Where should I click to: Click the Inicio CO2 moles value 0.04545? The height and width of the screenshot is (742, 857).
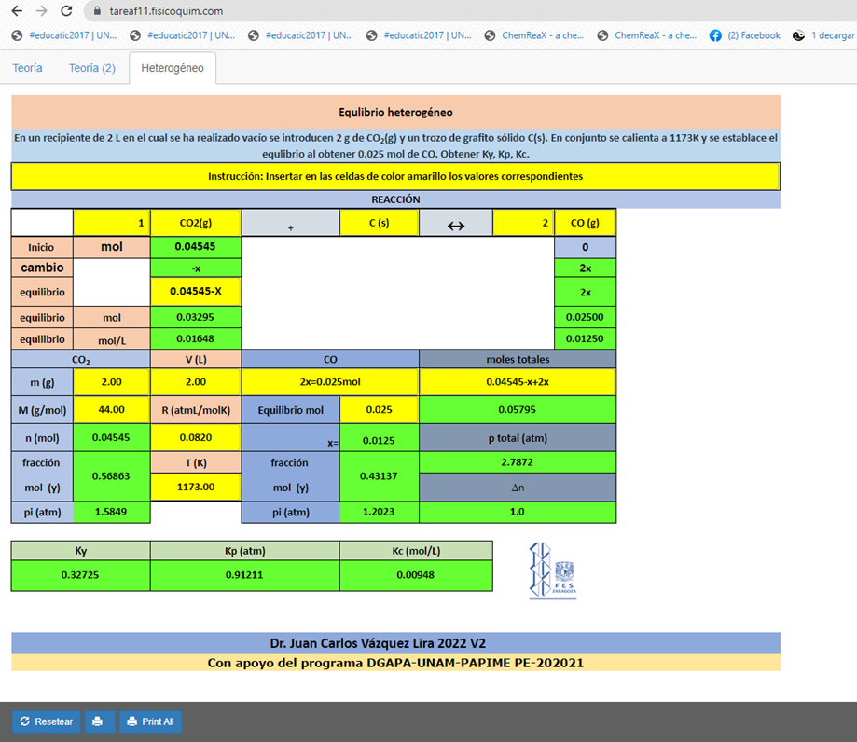click(196, 246)
